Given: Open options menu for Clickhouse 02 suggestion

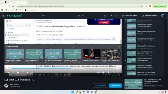Looking at the screenshot, I should 163,80.
